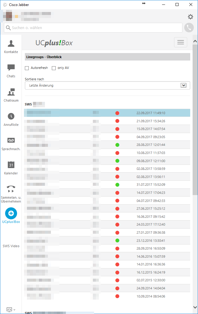Focus the Suchen o. wählen search field
The width and height of the screenshot is (198, 314).
point(93,28)
